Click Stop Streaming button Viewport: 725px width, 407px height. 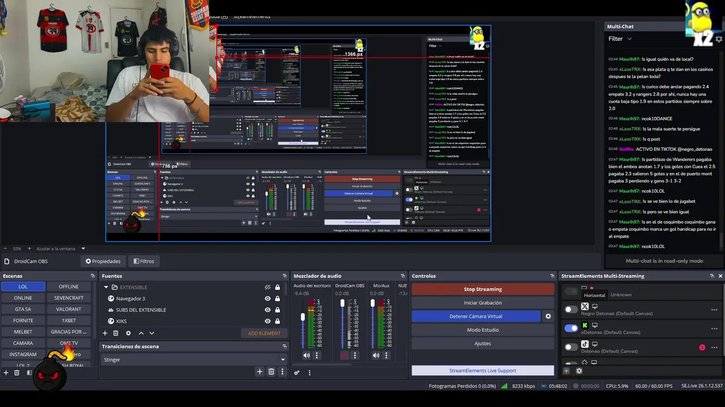(x=483, y=289)
